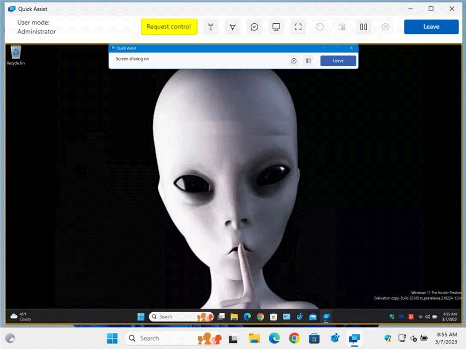The width and height of the screenshot is (466, 349).
Task: Click the Request control button
Action: 169,27
